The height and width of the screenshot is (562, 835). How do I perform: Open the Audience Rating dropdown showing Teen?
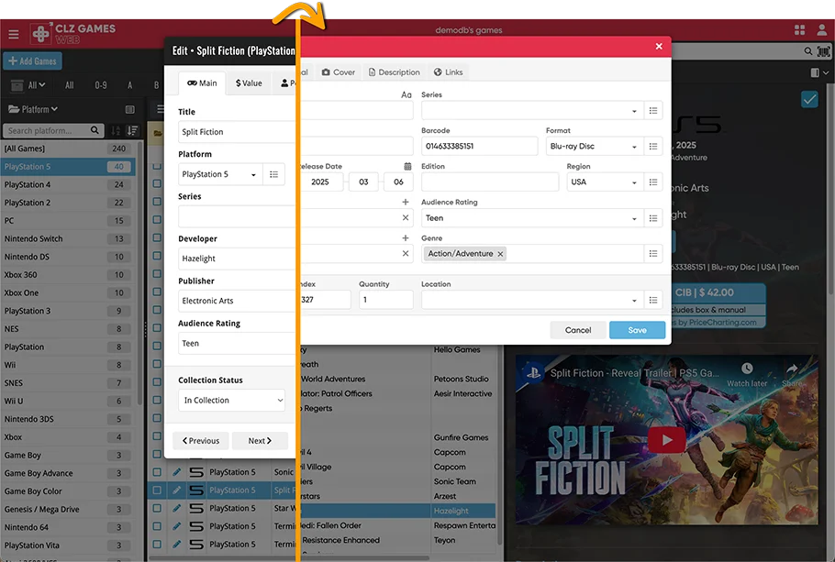pyautogui.click(x=532, y=218)
